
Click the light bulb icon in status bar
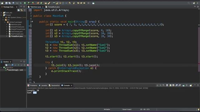coord(198,109)
